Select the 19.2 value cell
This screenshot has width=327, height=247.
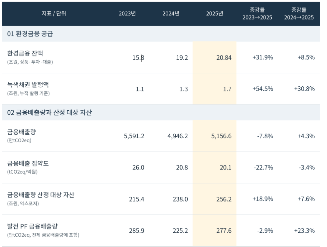pos(182,57)
